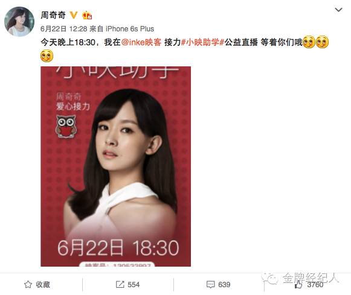Image resolution: width=351 pixels, height=295 pixels.
Task: Click the star favorite icon
Action: click(28, 285)
